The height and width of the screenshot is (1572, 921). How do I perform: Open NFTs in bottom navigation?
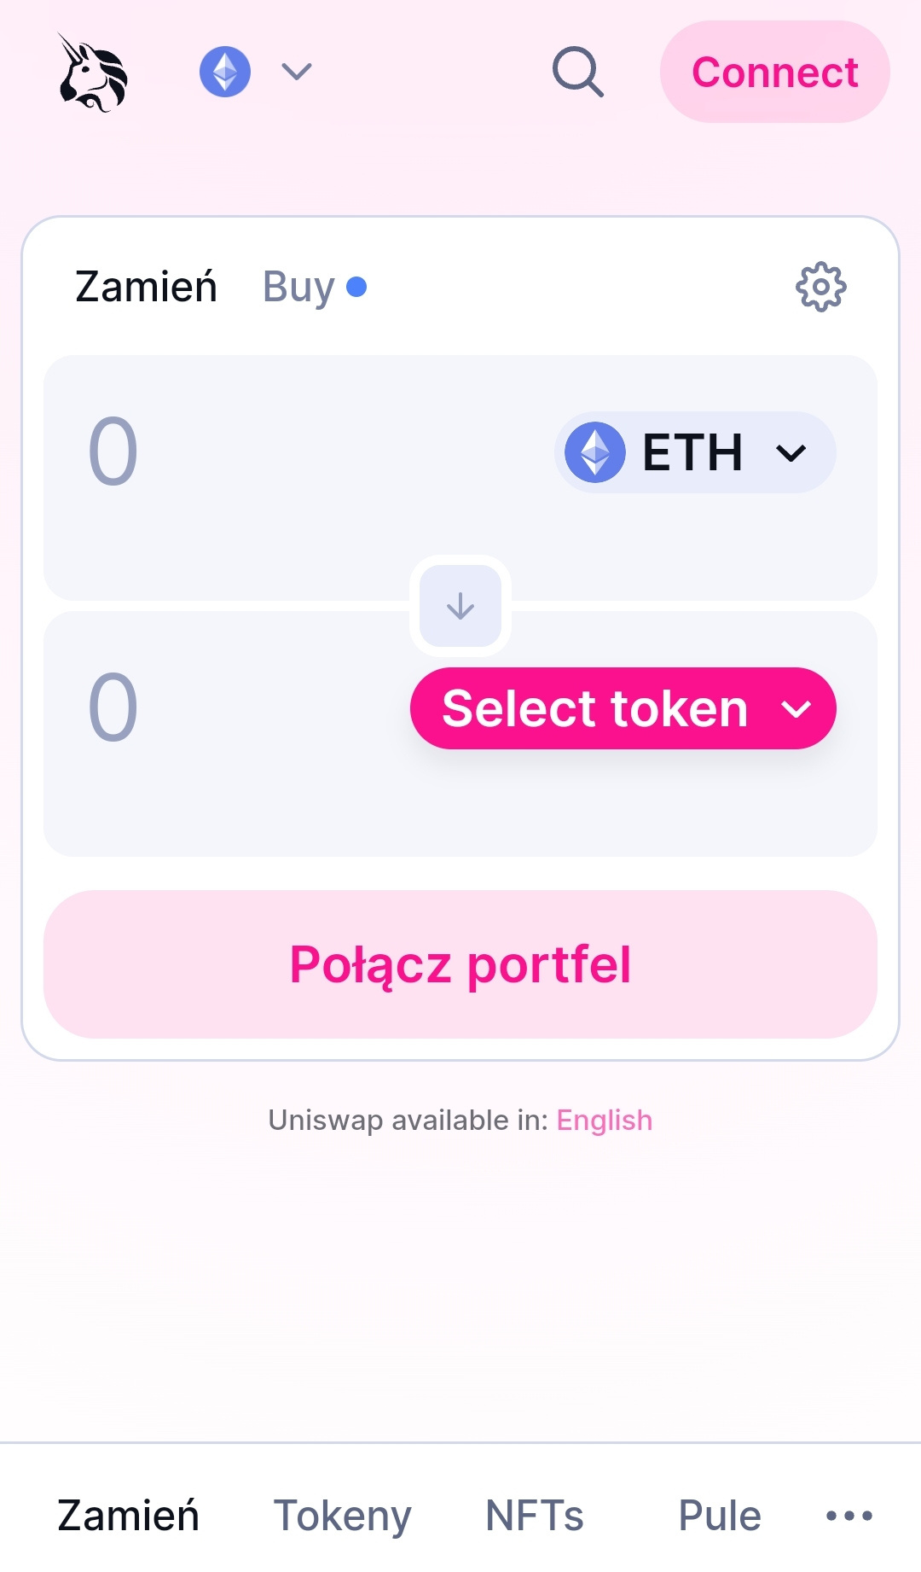coord(535,1516)
